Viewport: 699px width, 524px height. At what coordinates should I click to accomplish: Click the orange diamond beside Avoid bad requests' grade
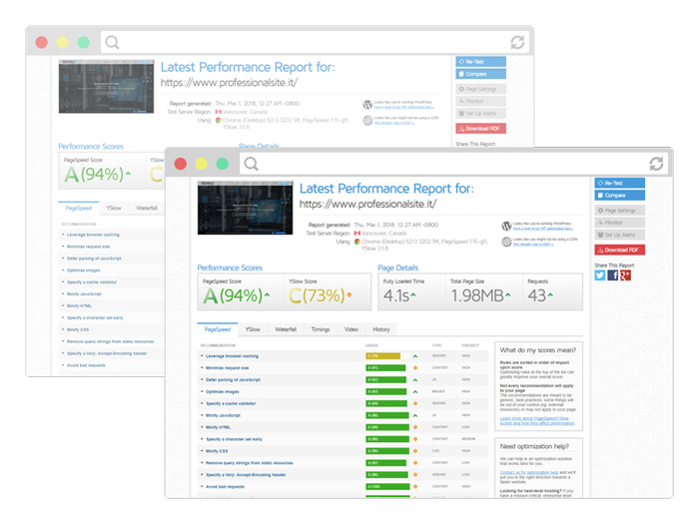(415, 487)
